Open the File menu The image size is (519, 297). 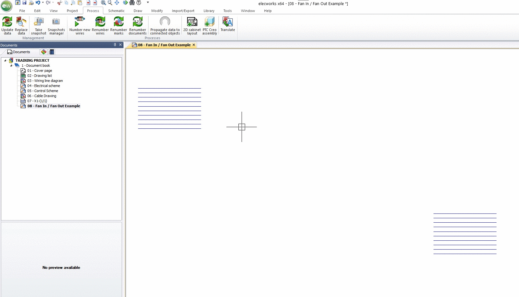[x=22, y=11]
